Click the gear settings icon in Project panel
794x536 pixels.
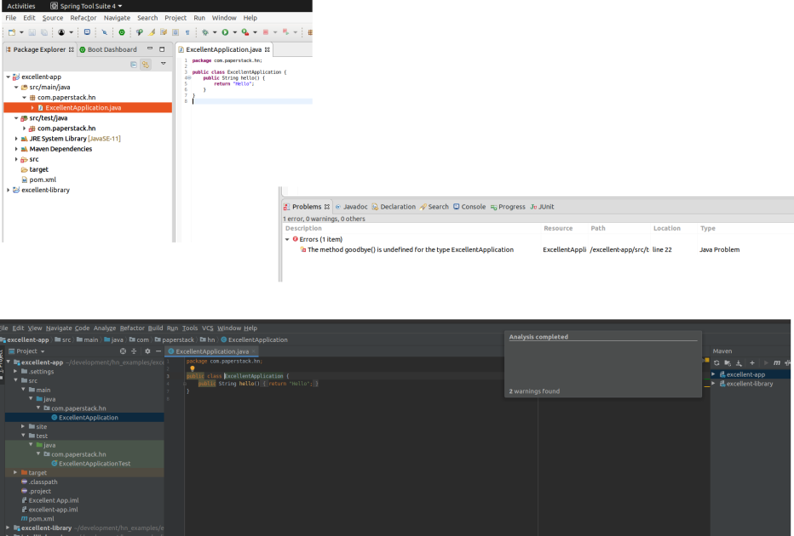coord(147,351)
